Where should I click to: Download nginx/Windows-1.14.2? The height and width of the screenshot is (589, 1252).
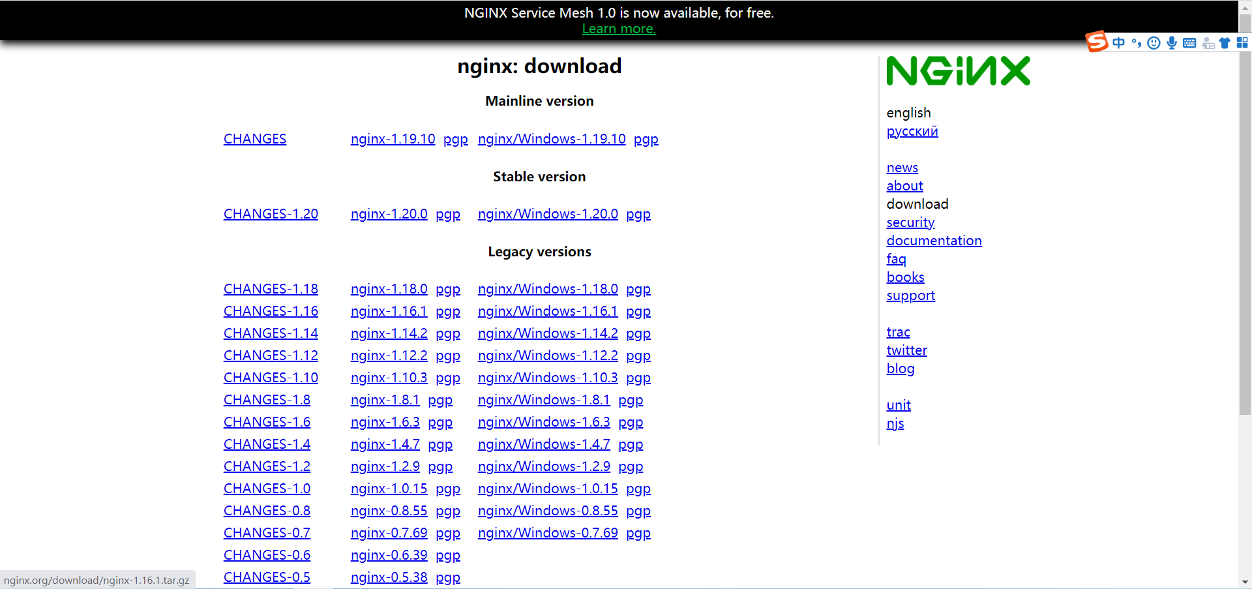pos(548,333)
